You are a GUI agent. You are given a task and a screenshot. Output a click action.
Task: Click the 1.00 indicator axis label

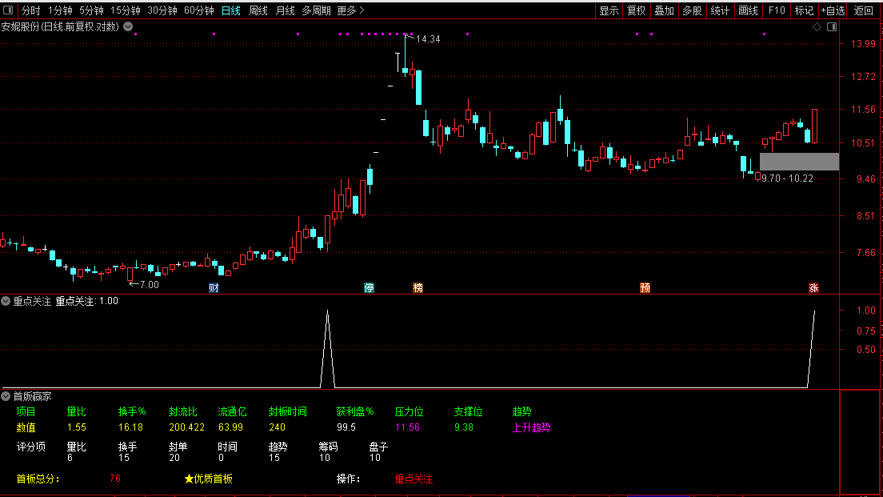[866, 311]
